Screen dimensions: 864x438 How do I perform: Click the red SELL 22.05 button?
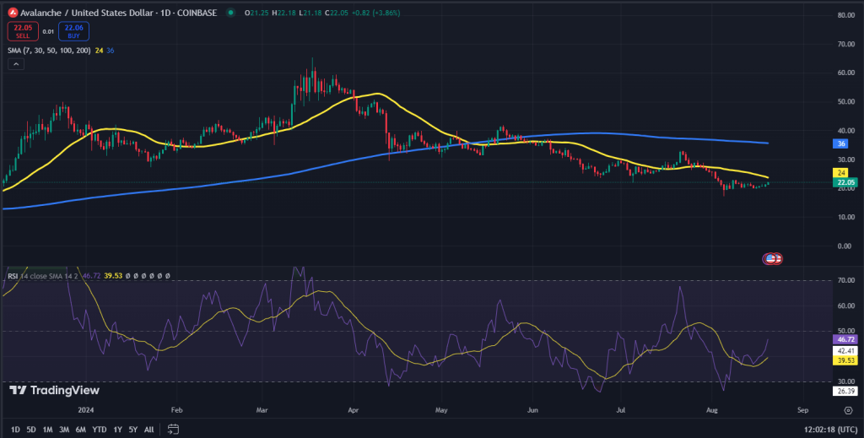point(21,32)
